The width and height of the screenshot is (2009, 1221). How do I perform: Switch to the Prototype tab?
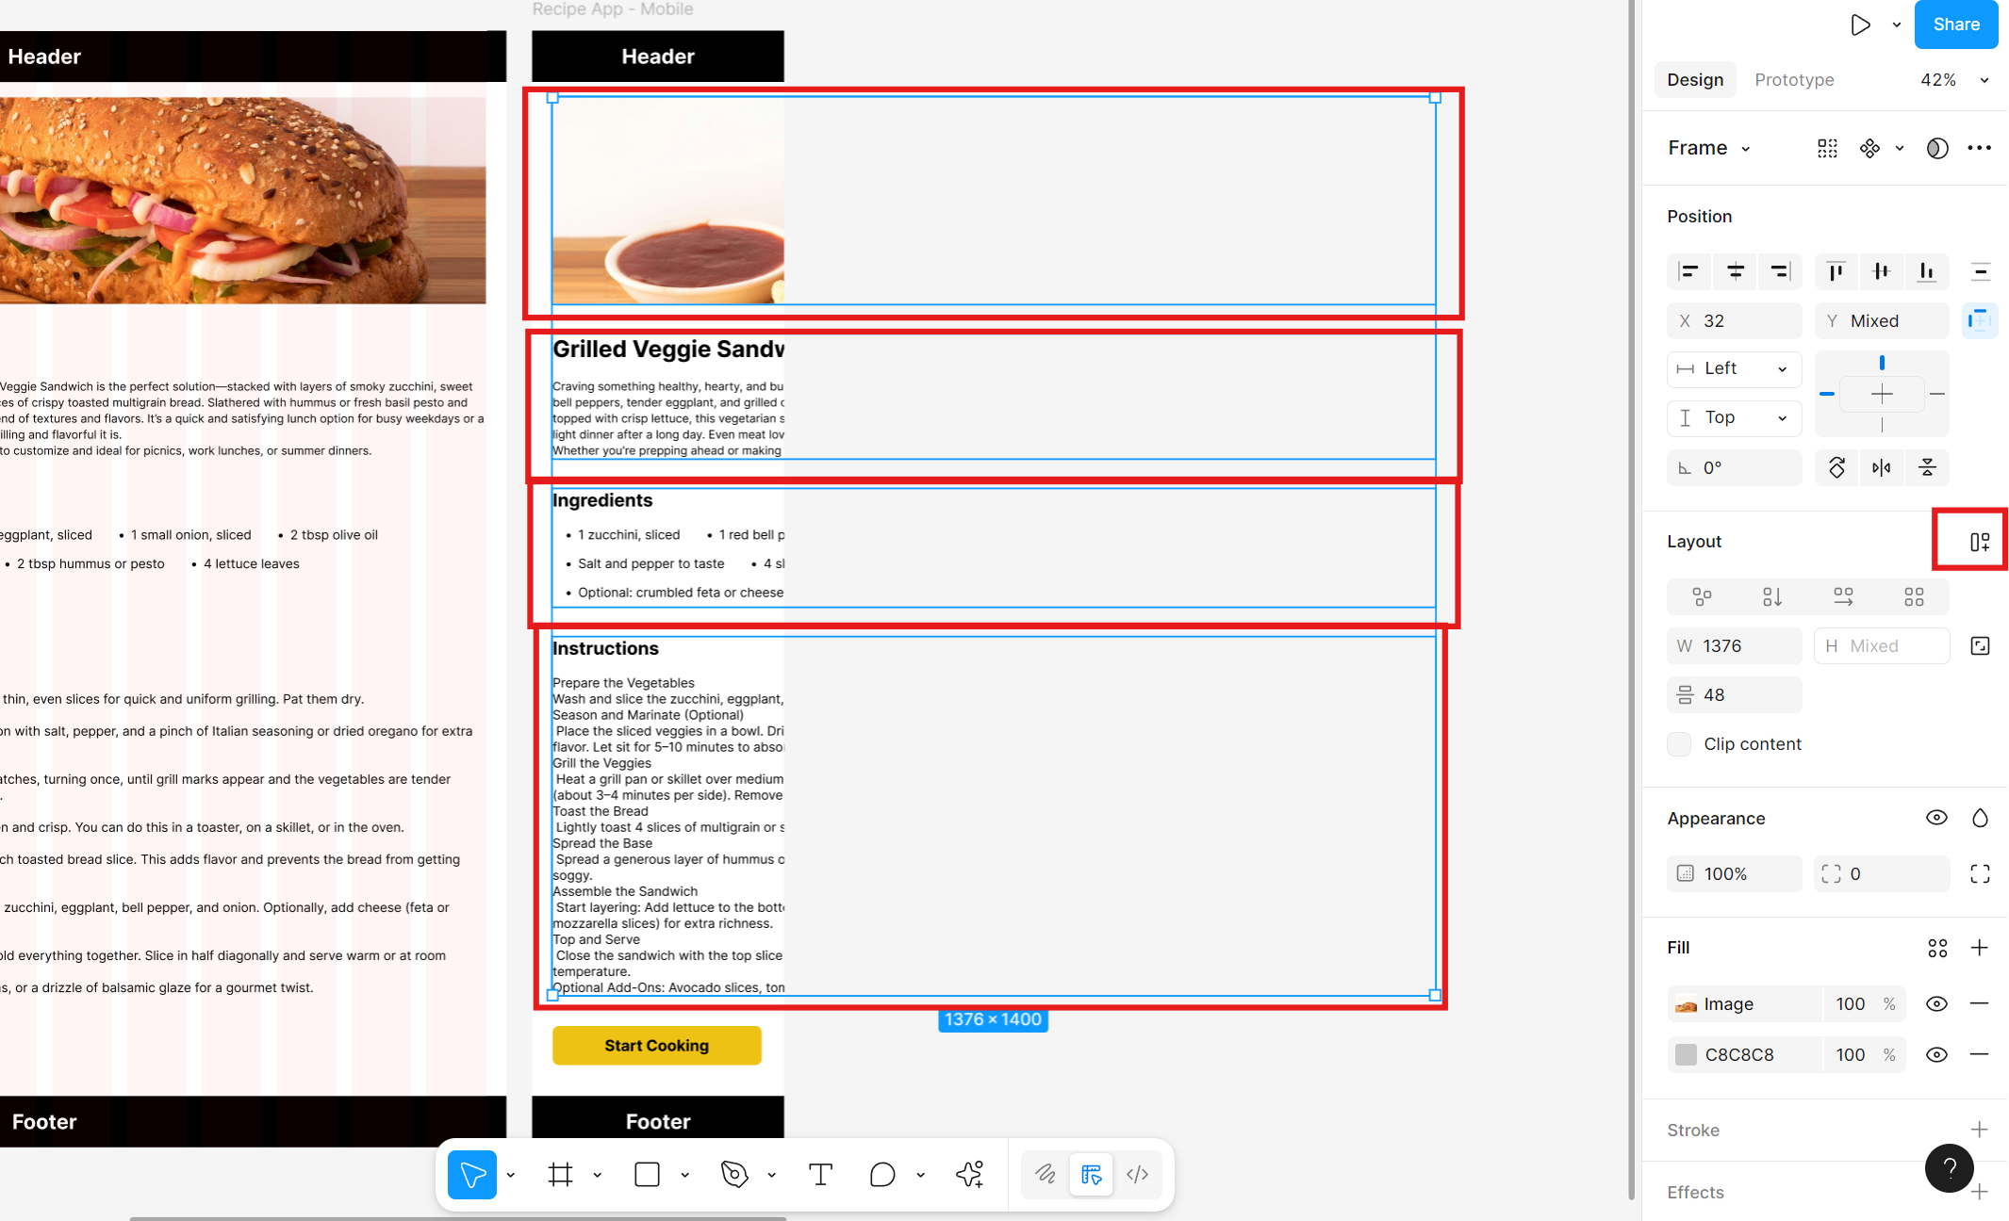coord(1794,80)
